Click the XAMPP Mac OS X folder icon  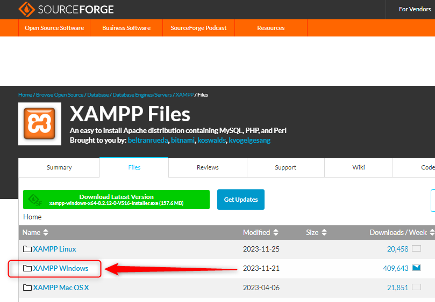[27, 288]
